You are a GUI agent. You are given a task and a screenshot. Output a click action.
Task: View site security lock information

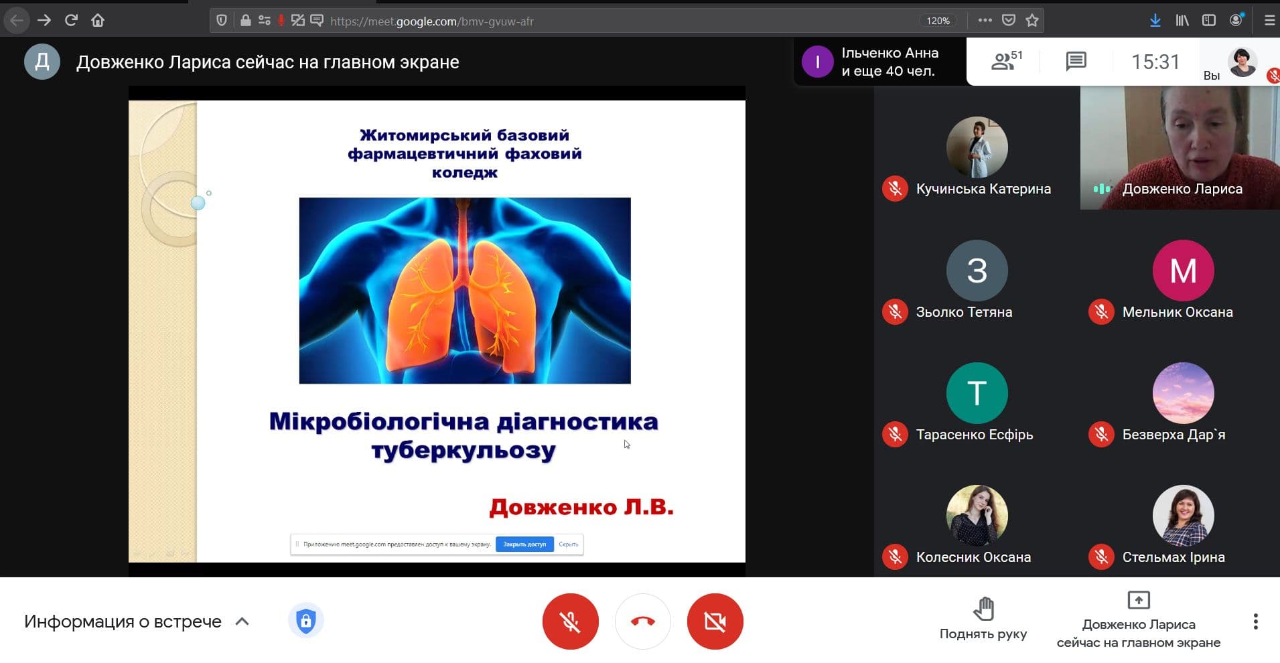(246, 21)
